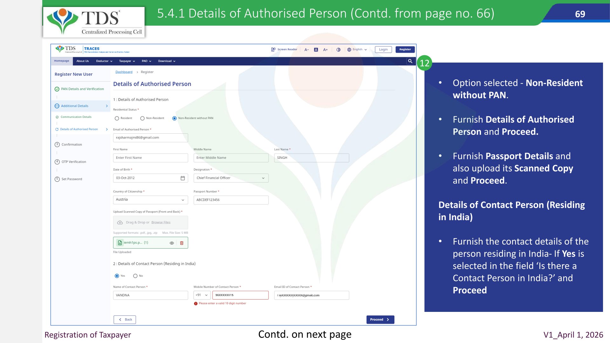
Task: Open the Date of Birth calendar icon
Action: click(x=183, y=178)
